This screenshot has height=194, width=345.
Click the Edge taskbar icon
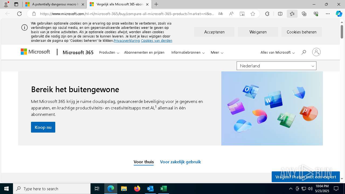[111, 189]
